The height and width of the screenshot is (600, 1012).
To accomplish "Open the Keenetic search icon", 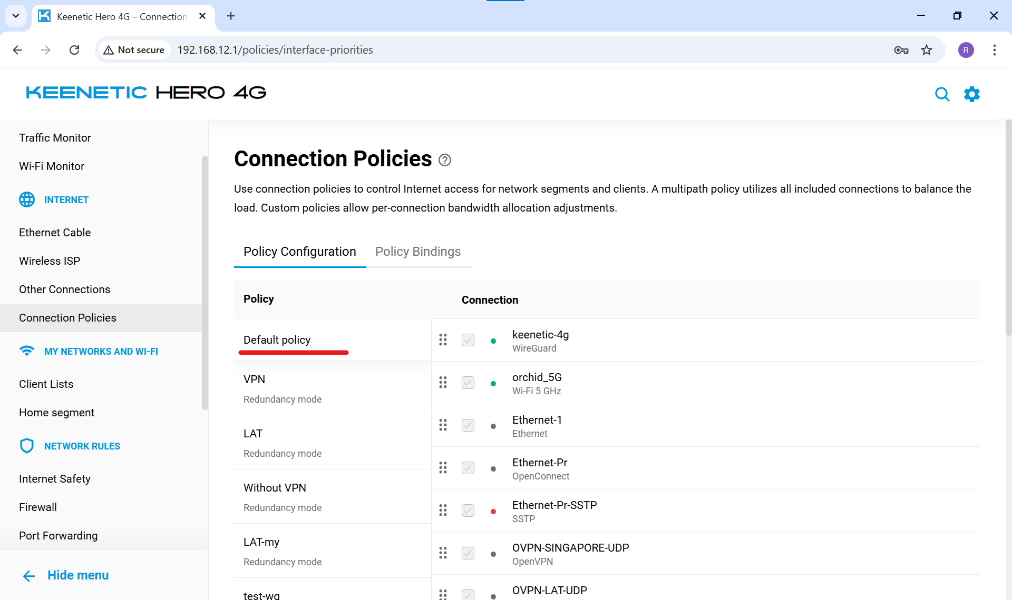I will click(942, 94).
